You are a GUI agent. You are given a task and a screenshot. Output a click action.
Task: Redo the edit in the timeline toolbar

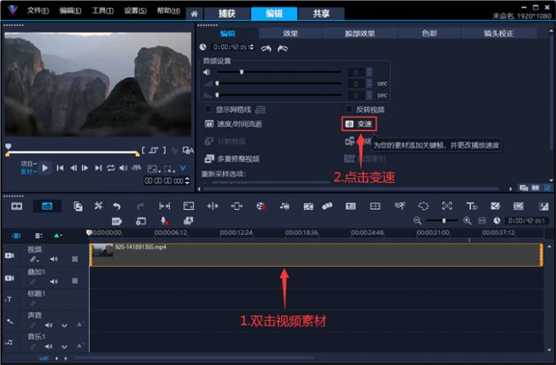click(x=141, y=206)
